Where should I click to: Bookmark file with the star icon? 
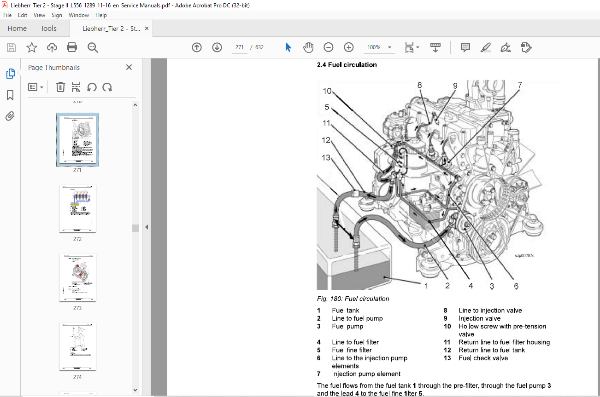[31, 47]
